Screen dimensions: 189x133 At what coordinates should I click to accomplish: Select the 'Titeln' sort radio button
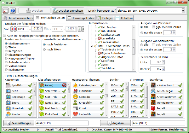7,48
